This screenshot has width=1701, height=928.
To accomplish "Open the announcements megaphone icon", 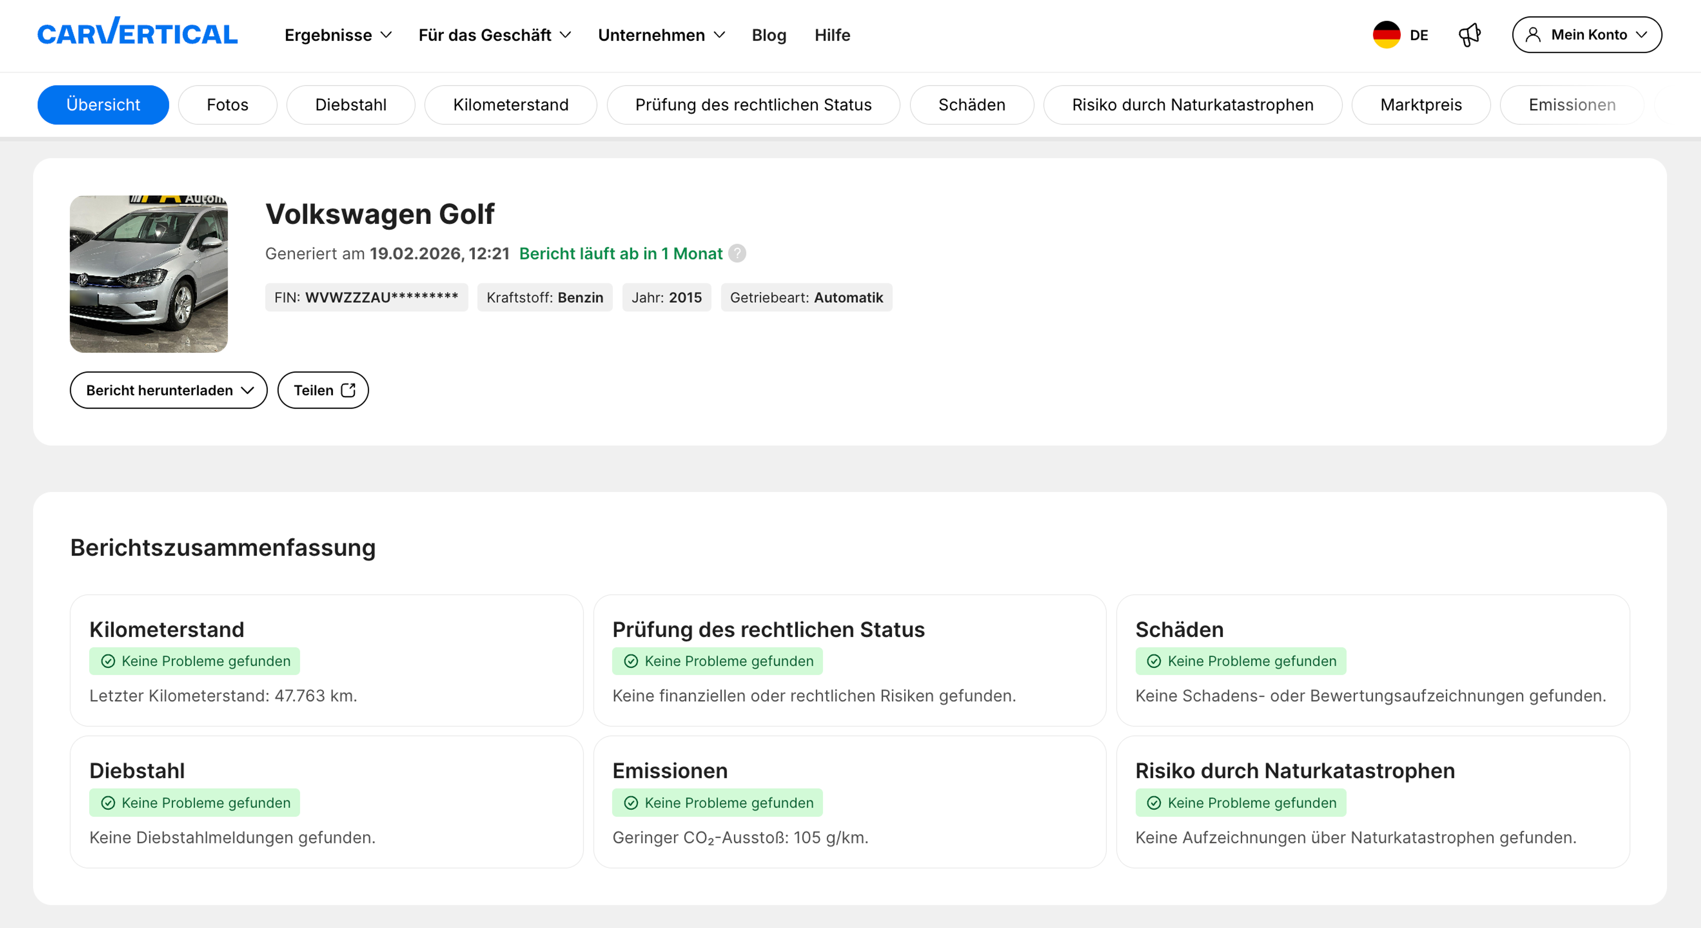I will coord(1470,35).
